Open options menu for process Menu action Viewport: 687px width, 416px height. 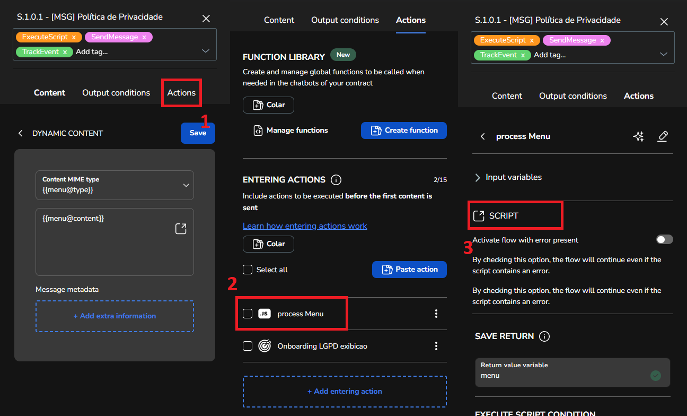436,314
